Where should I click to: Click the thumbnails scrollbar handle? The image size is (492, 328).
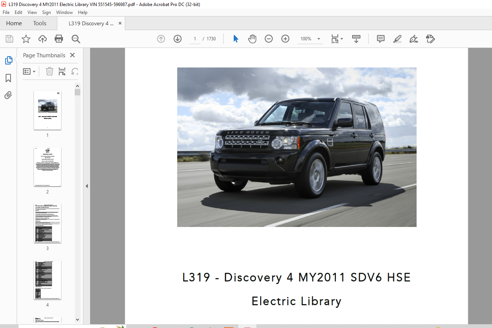click(x=77, y=92)
